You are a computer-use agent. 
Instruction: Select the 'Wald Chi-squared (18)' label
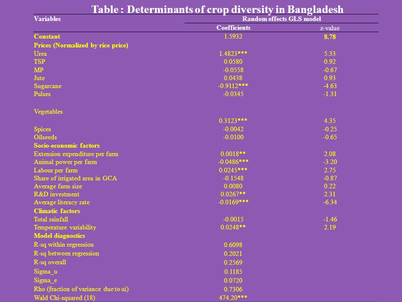pyautogui.click(x=64, y=298)
